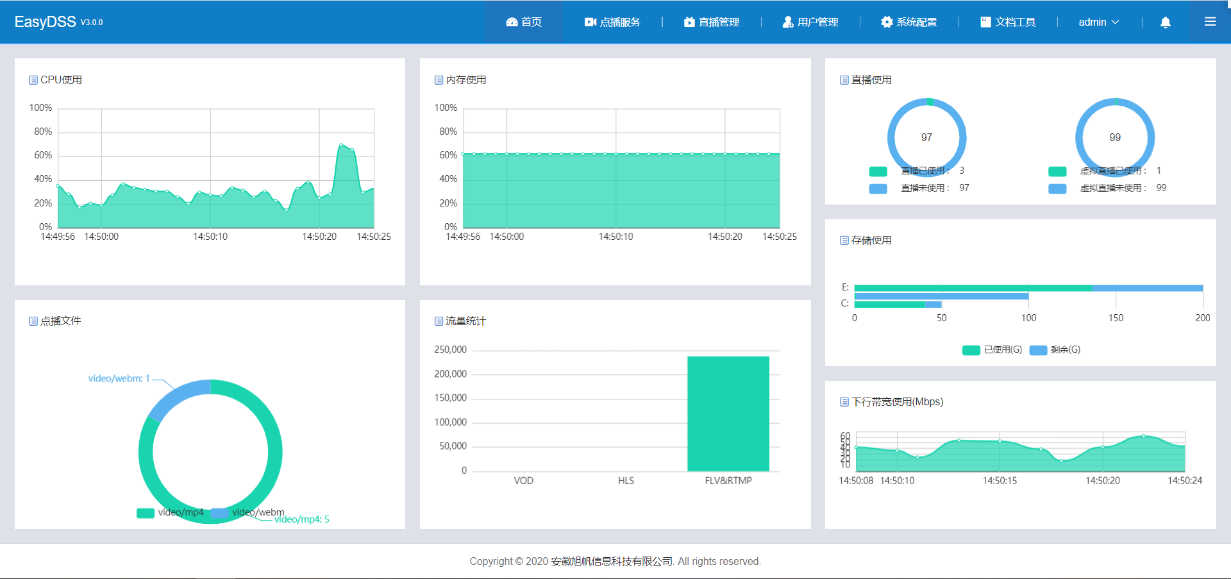The height and width of the screenshot is (579, 1231).
Task: Click the video camera icon for 点播服务
Action: click(x=589, y=21)
